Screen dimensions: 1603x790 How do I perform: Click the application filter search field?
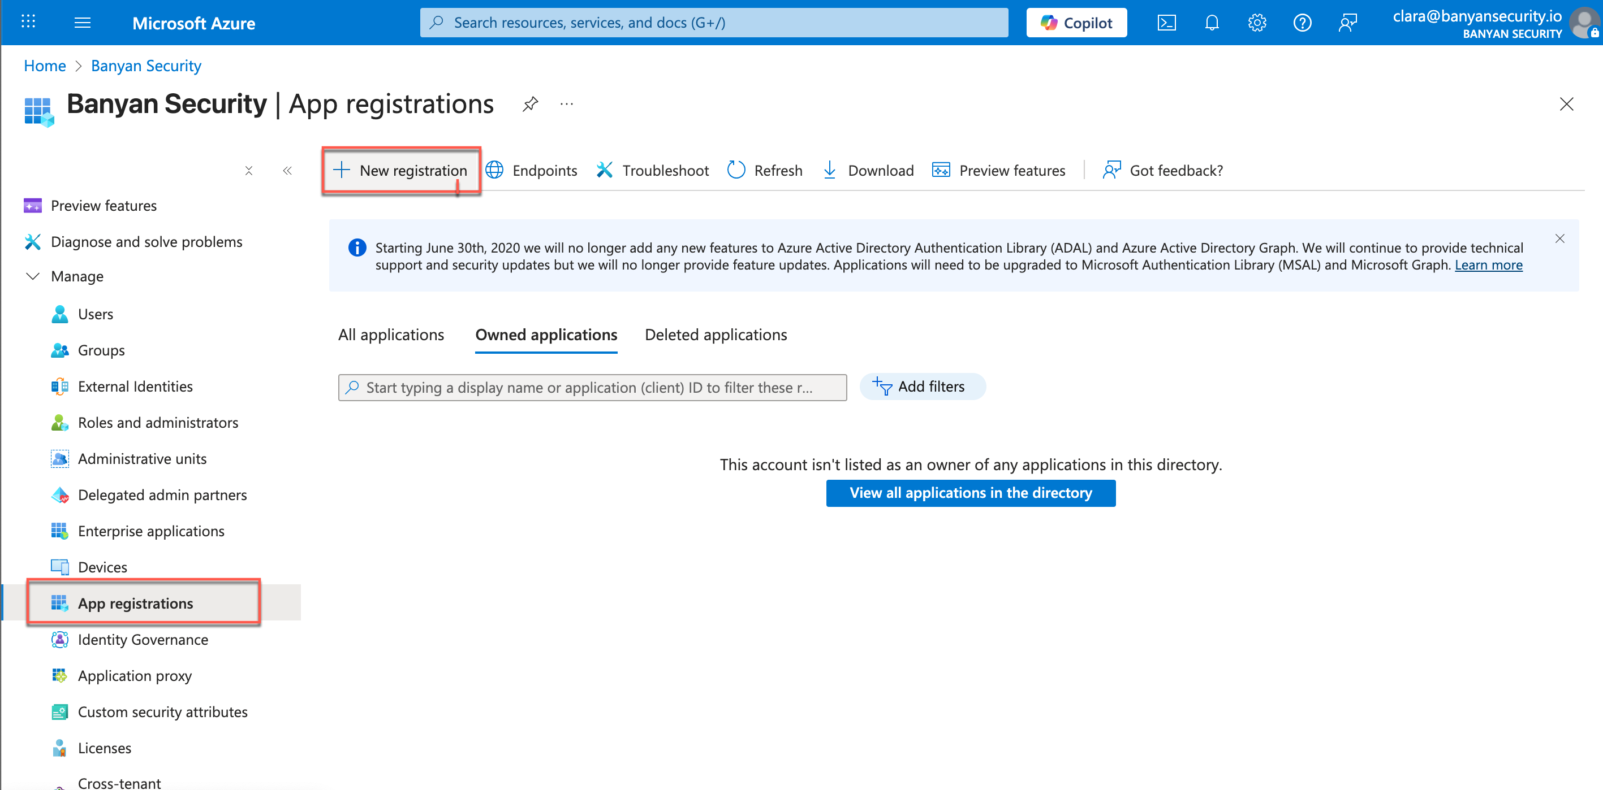[x=591, y=387]
